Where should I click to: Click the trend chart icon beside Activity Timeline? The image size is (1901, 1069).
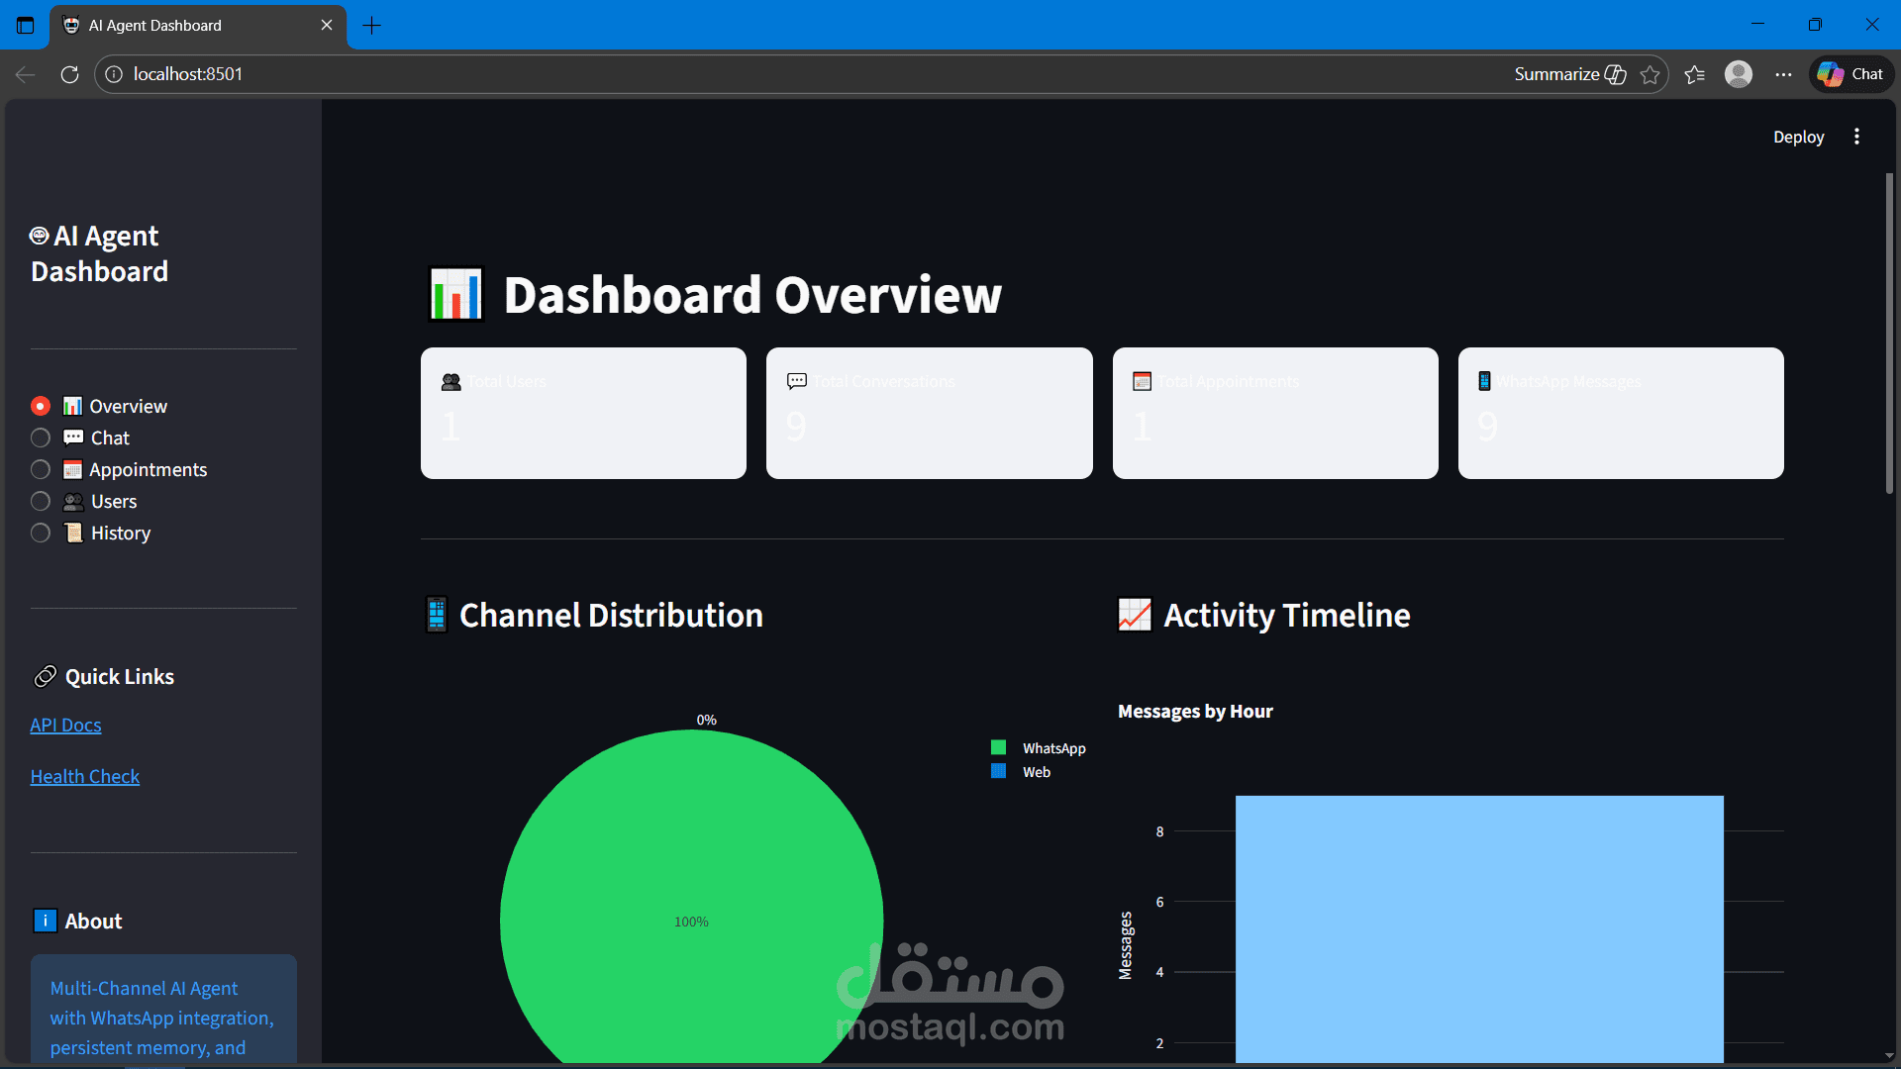click(1135, 615)
